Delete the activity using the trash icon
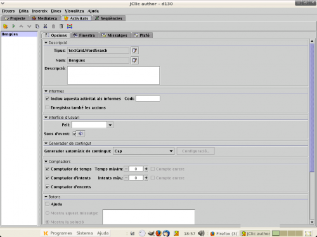The width and height of the screenshot is (317, 237). (61, 27)
